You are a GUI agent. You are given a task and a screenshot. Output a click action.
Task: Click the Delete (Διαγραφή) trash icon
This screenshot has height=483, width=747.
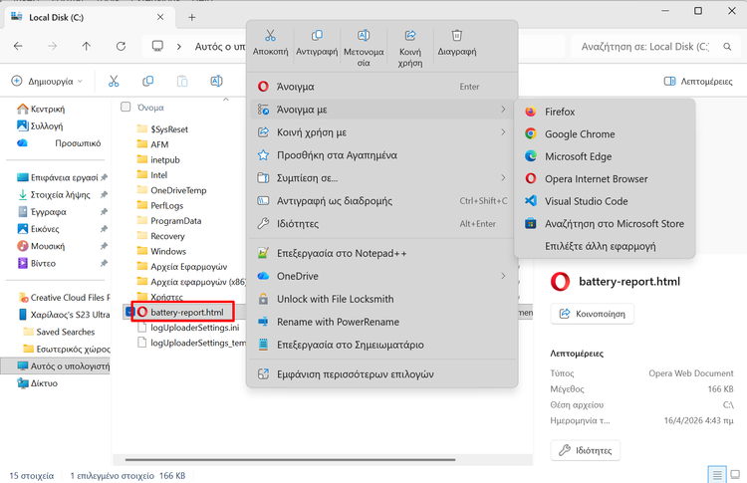(x=456, y=37)
